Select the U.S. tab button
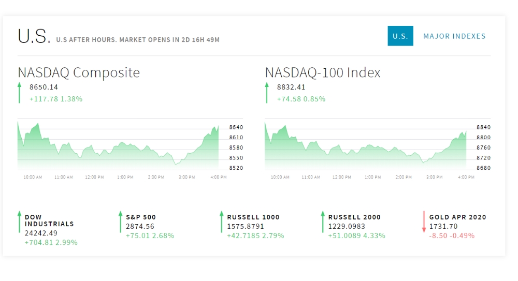 tap(400, 36)
